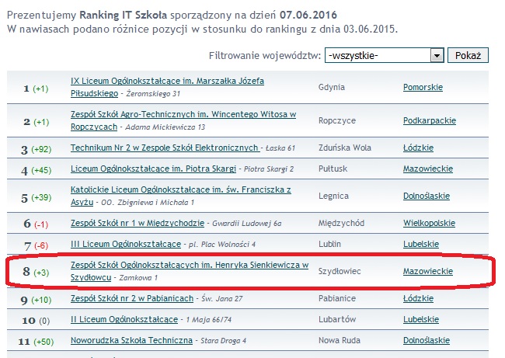Click the city name Szydłowiec
Screen dimensions: 505x358
pos(340,271)
